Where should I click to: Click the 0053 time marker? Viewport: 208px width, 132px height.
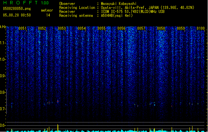tap(62, 28)
